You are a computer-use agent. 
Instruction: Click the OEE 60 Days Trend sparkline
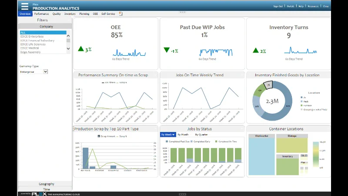129,53
